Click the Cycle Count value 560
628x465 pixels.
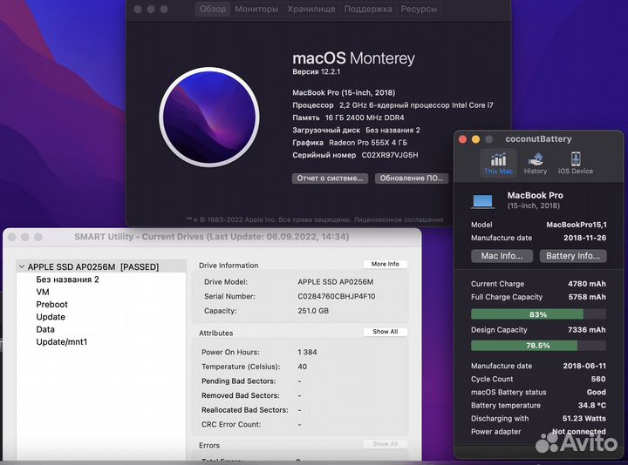tap(598, 379)
